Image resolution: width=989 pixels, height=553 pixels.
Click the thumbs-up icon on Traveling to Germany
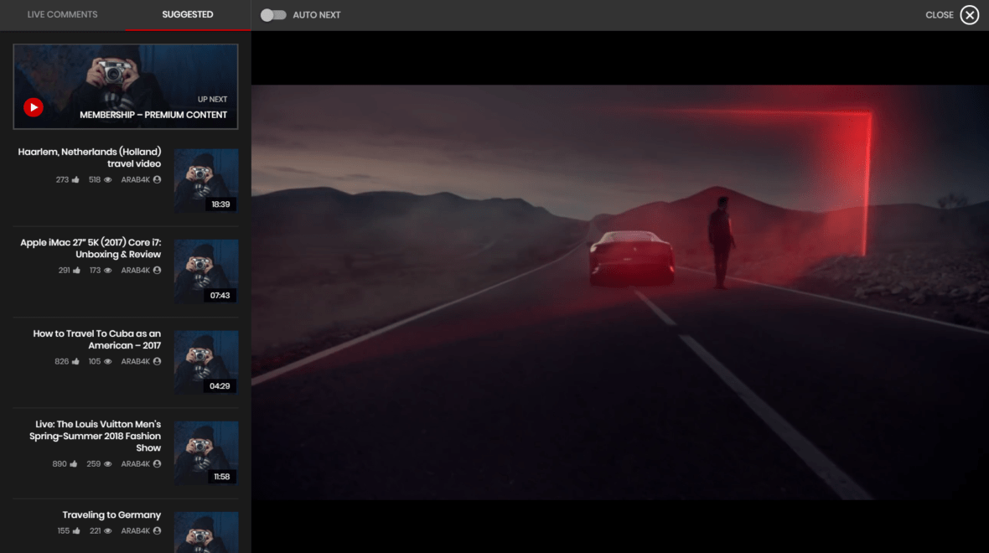[x=75, y=530]
